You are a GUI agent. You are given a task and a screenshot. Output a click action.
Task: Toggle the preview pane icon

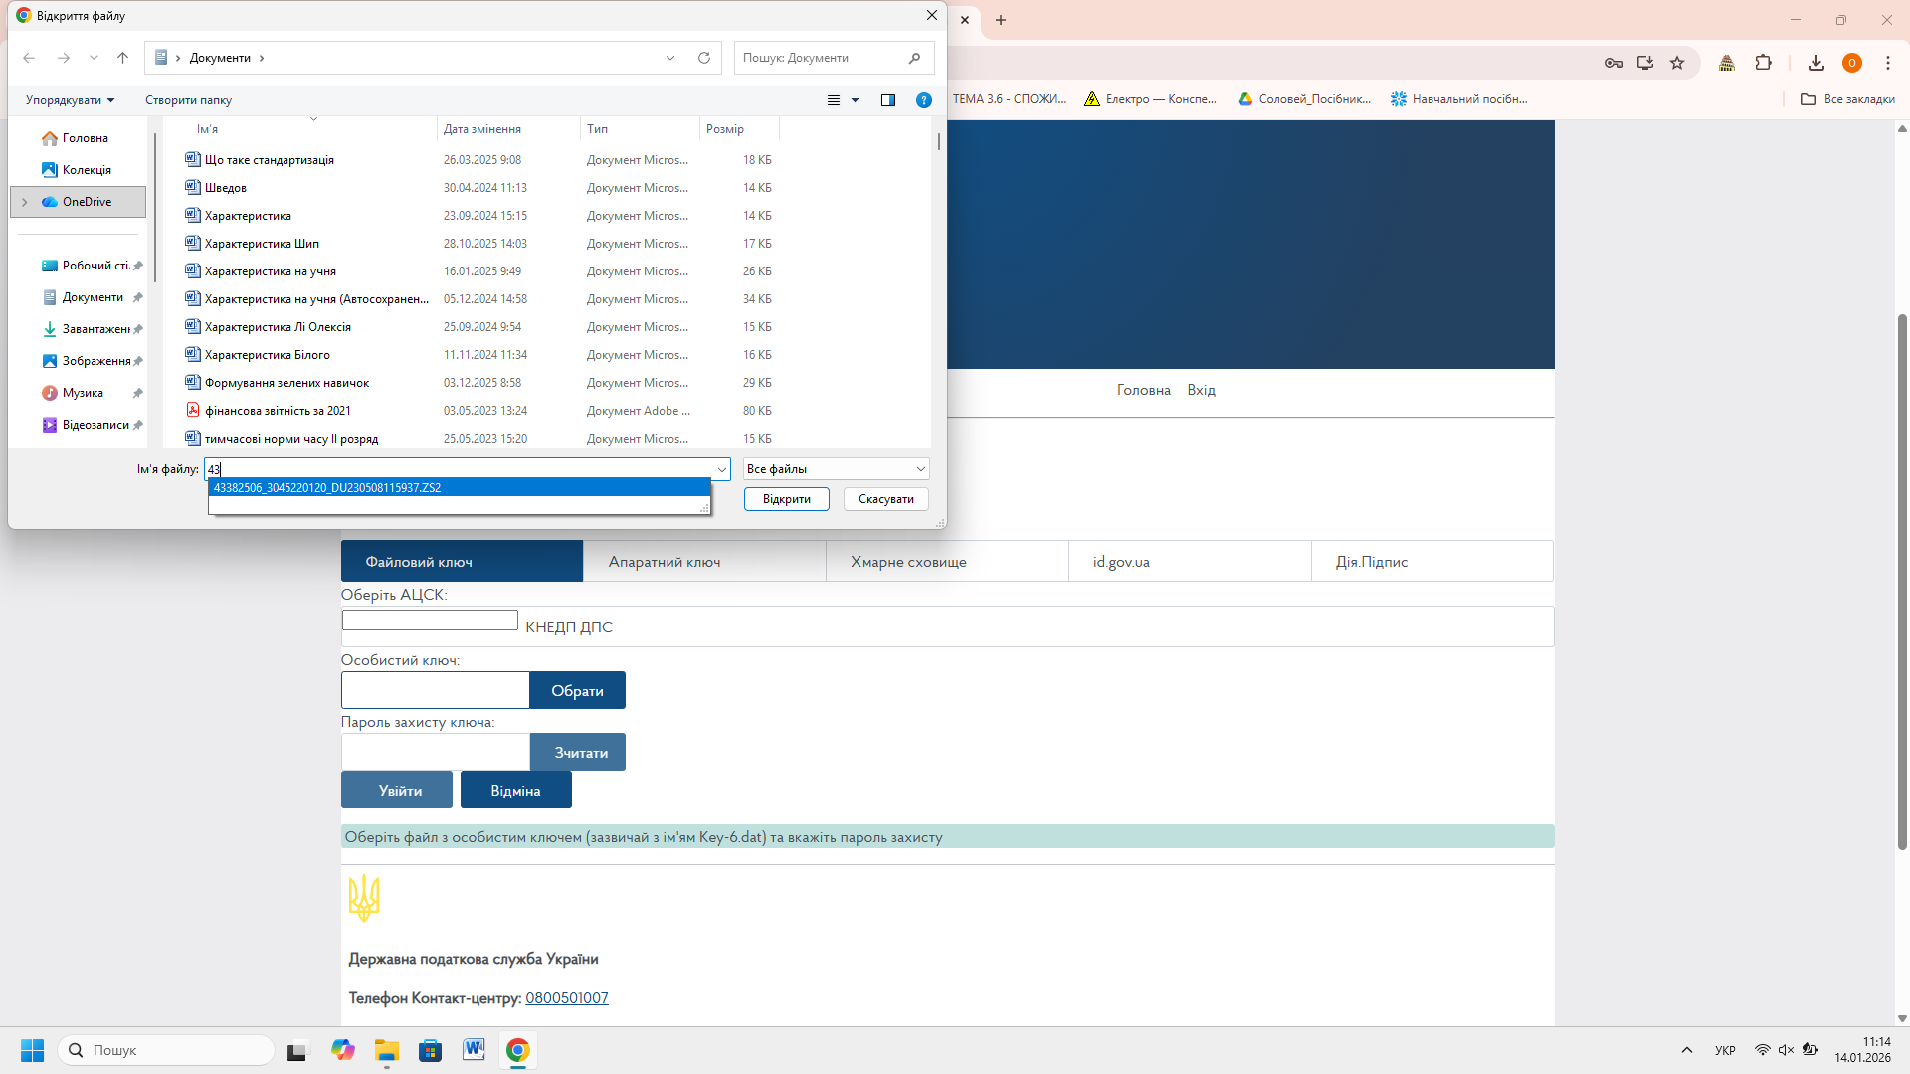pos(888,100)
